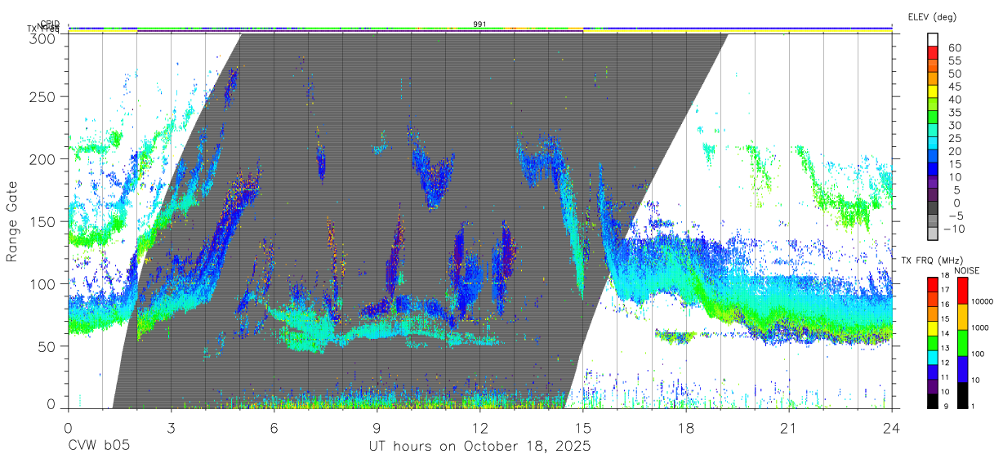The image size is (1003, 463).
Task: Click the '10000' NOISE scale label
Action: tap(983, 302)
